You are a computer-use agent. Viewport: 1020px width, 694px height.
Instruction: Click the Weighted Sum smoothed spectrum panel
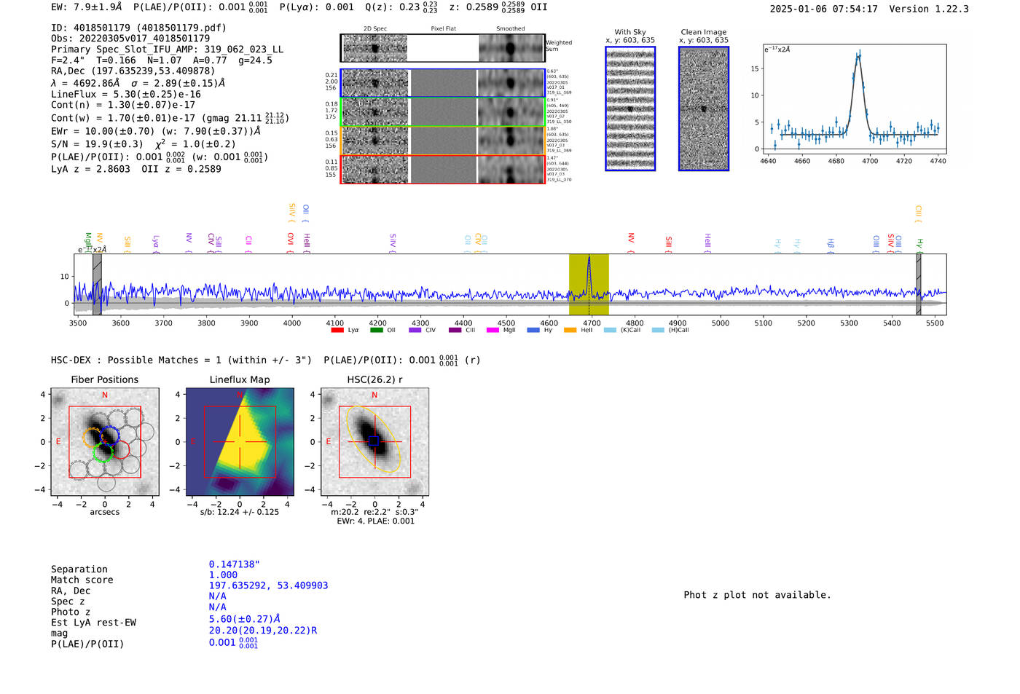[x=511, y=48]
